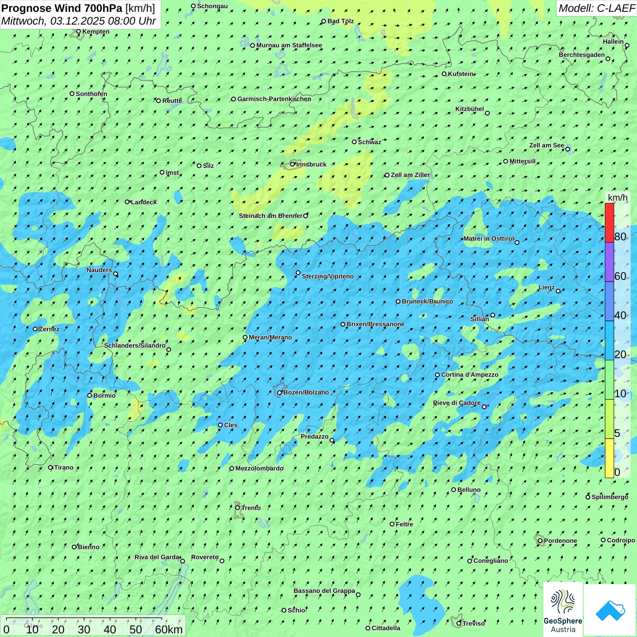
Task: Click the Kempten location marker
Action: 78,31
